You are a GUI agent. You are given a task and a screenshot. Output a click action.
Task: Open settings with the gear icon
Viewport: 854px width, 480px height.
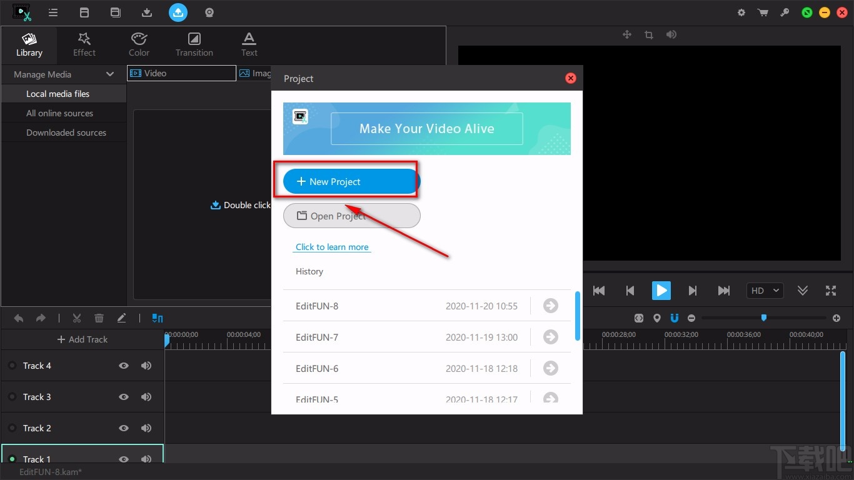coord(741,12)
